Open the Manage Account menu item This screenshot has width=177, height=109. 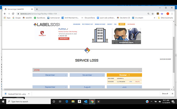click(100, 24)
